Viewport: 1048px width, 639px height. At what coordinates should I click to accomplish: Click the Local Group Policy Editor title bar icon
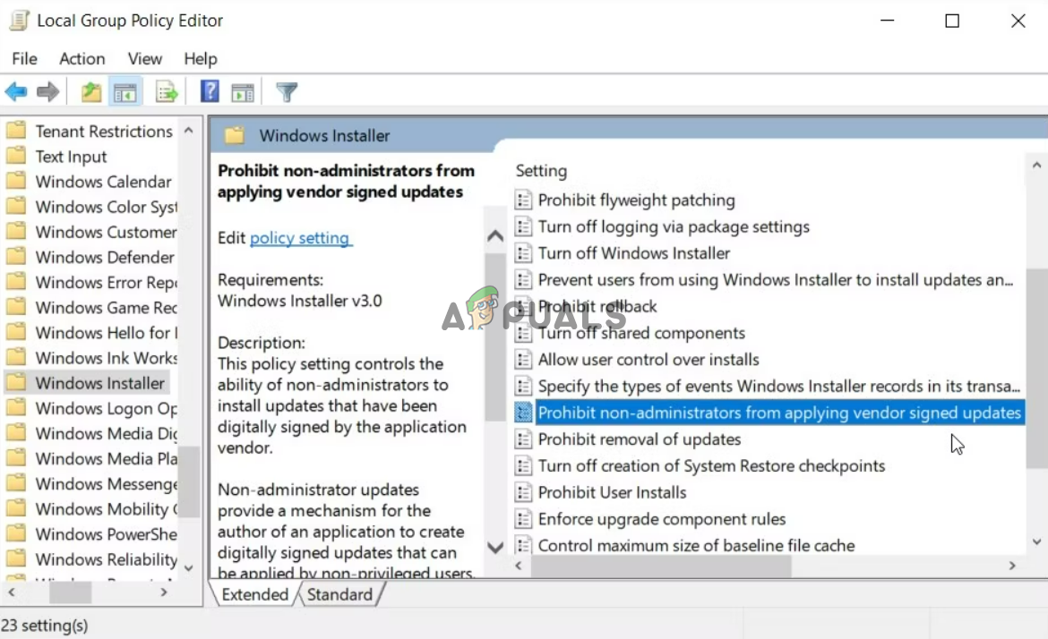tap(19, 20)
